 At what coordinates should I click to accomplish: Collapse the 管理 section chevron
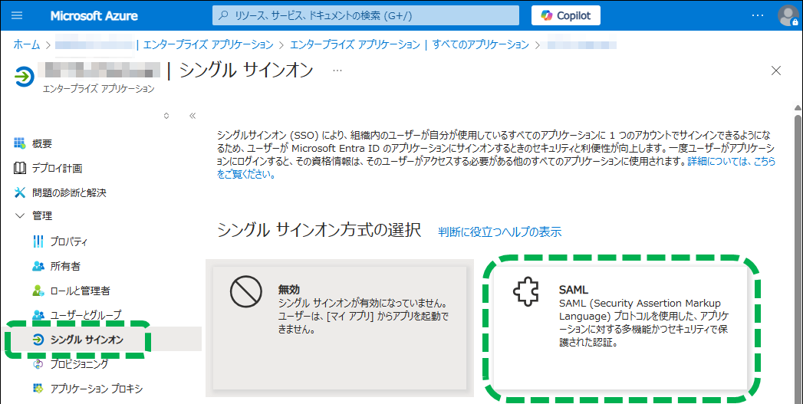tap(20, 216)
